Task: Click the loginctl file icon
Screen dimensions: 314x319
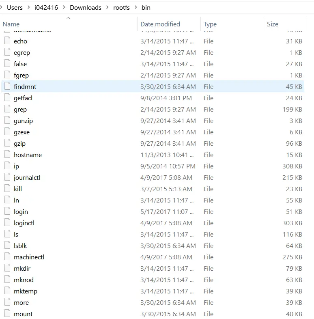Action: (7, 222)
